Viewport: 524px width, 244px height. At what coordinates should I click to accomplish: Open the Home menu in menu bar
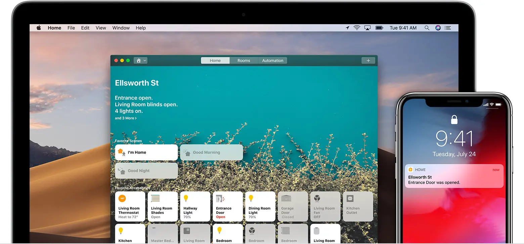tap(54, 28)
